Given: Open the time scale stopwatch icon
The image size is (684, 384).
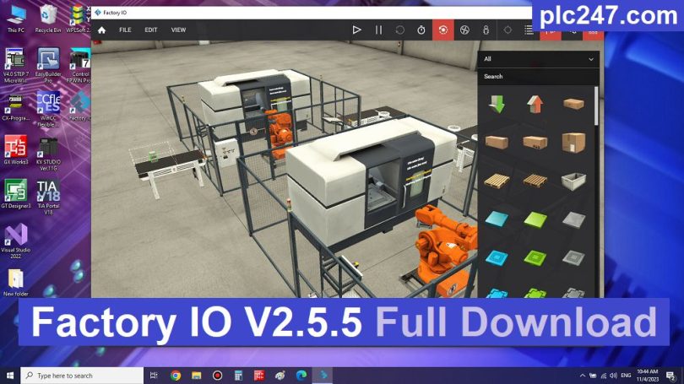Looking at the screenshot, I should point(421,30).
